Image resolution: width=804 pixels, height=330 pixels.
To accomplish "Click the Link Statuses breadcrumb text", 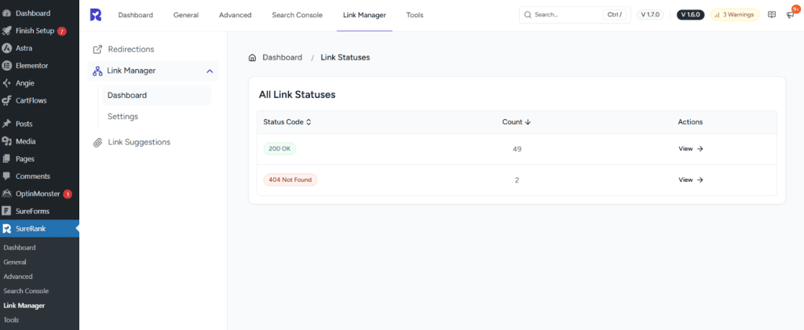I will click(x=345, y=57).
